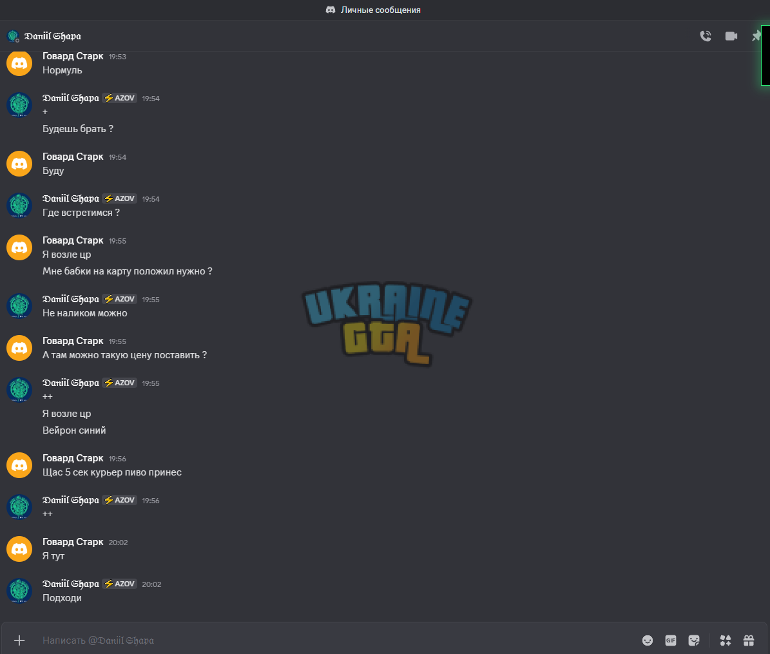The height and width of the screenshot is (654, 770).
Task: Open Говард Старк orange avatar at 19:53
Action: pos(19,63)
